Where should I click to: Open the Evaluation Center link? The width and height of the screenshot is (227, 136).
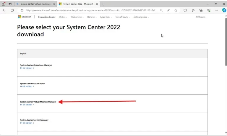click(47, 17)
